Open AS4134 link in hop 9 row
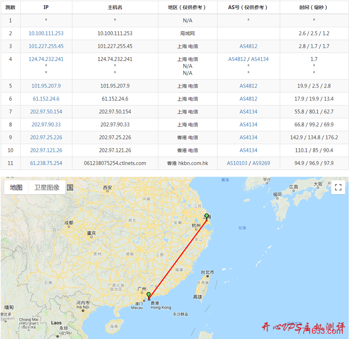This screenshot has height=339, width=349. coord(248,137)
